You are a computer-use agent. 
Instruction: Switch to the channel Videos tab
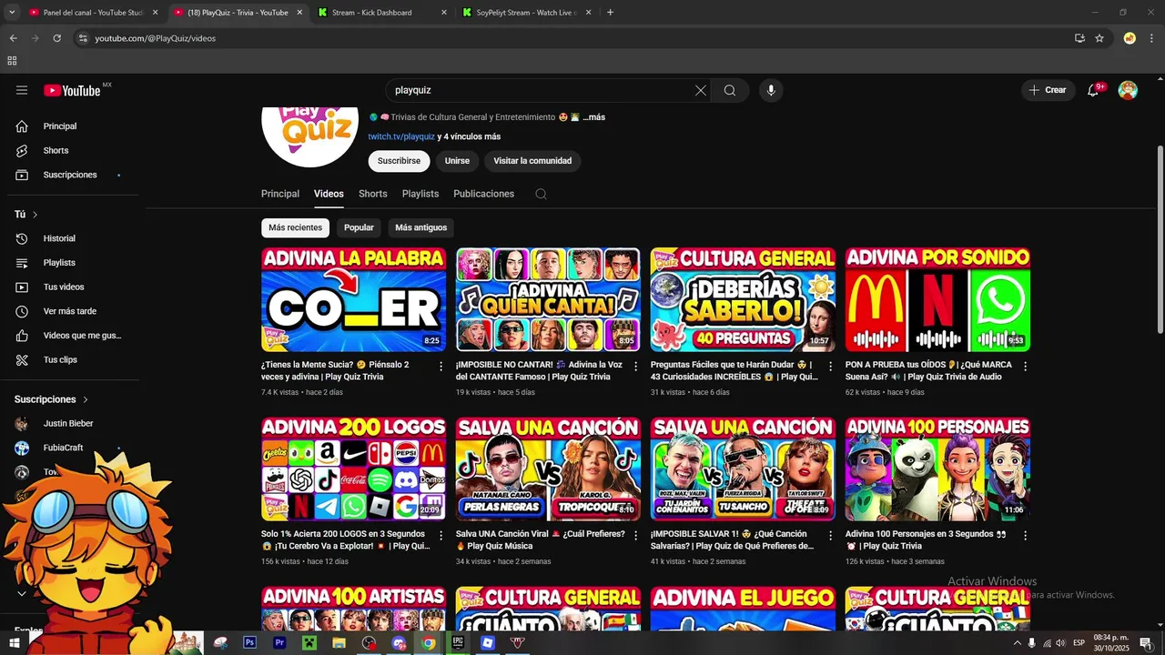[x=329, y=194]
